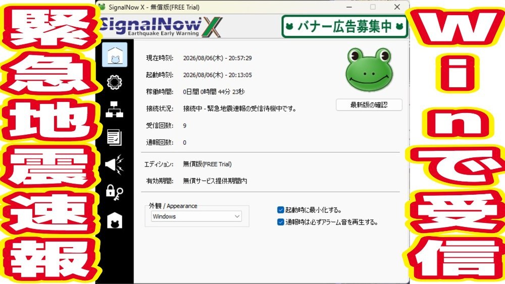The image size is (505, 284).
Task: Close the SignalNow X window
Action: coord(397,7)
